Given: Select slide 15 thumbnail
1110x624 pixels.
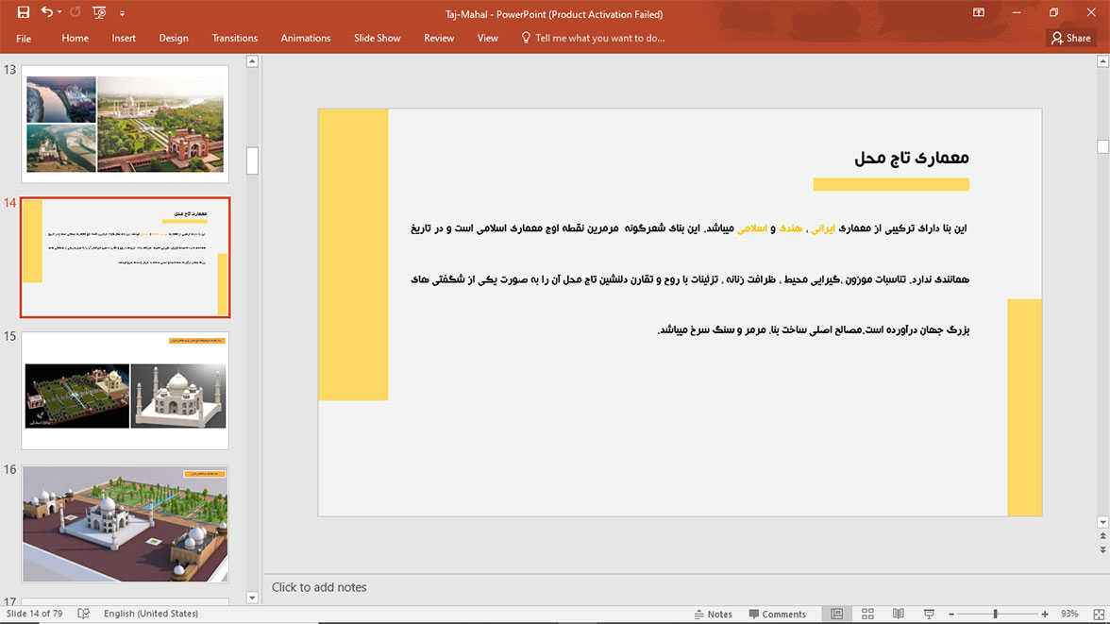Looking at the screenshot, I should pos(125,390).
